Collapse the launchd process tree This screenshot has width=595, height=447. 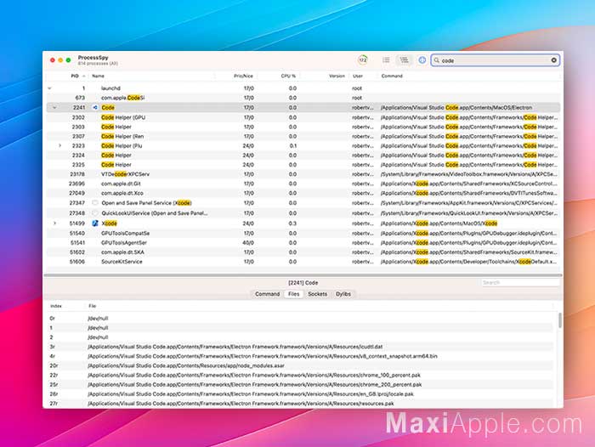tap(49, 88)
